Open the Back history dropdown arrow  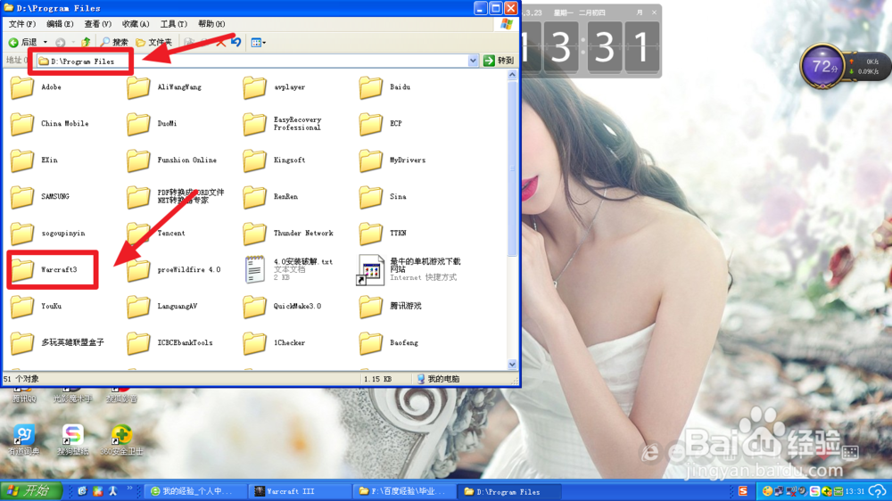click(45, 42)
